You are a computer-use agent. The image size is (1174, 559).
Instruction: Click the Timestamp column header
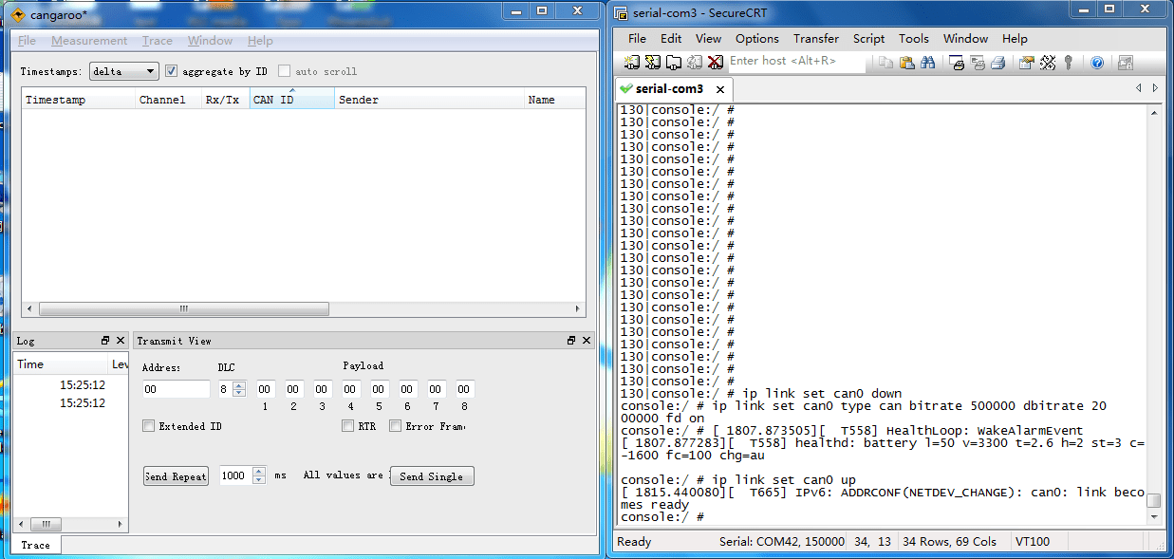click(78, 100)
